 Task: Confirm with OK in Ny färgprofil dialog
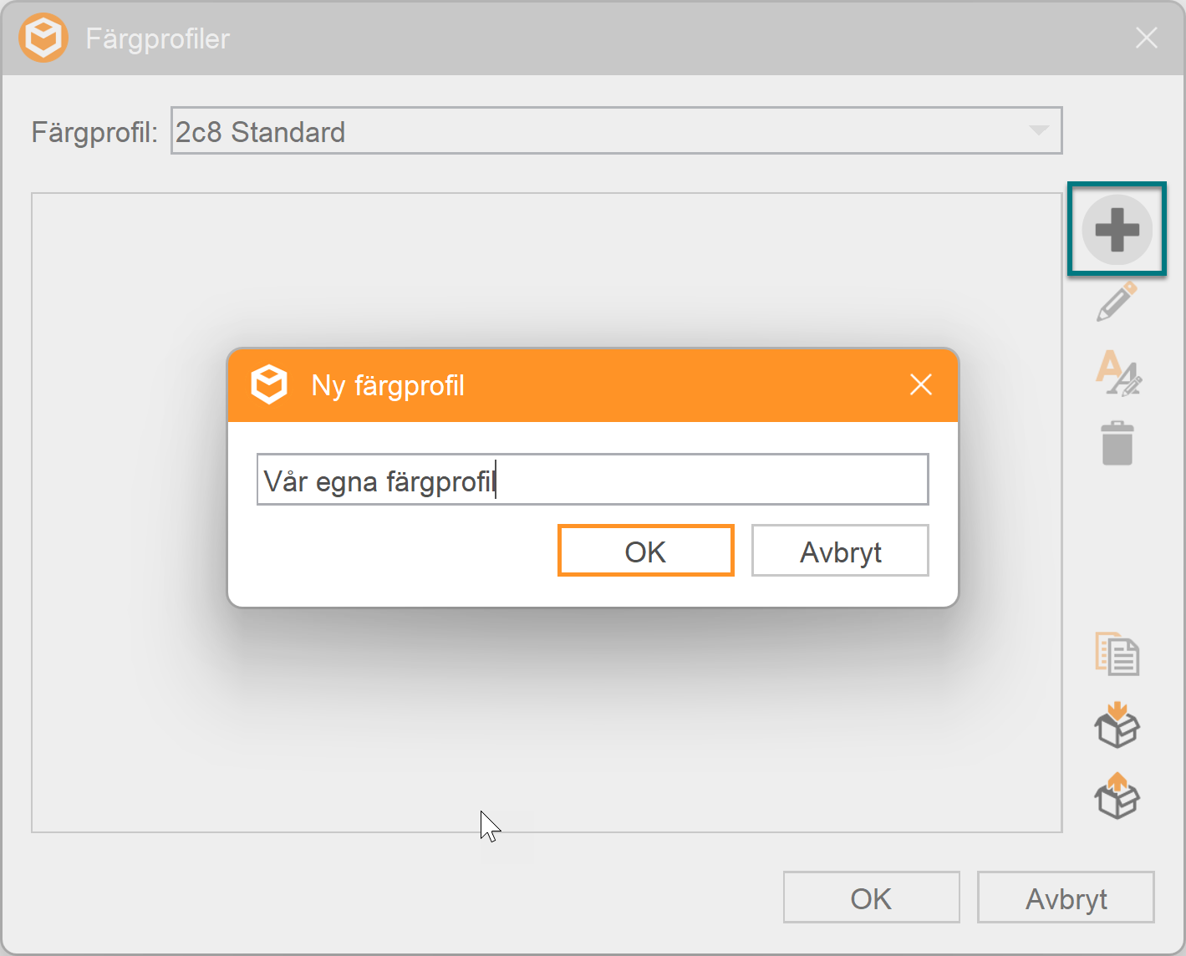pos(646,551)
